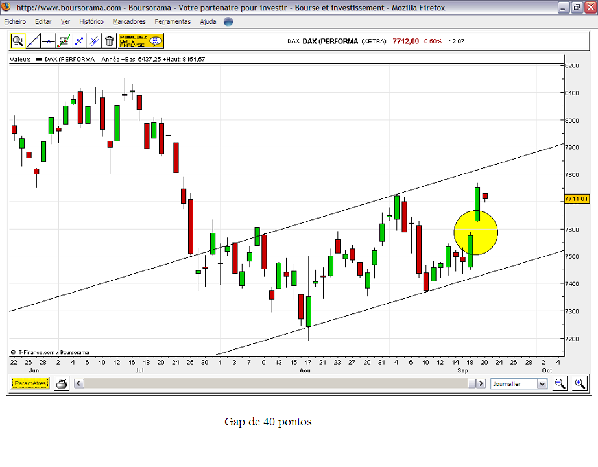Image resolution: width=598 pixels, height=467 pixels.
Task: Click the Valeurs legend label
Action: pyautogui.click(x=20, y=59)
